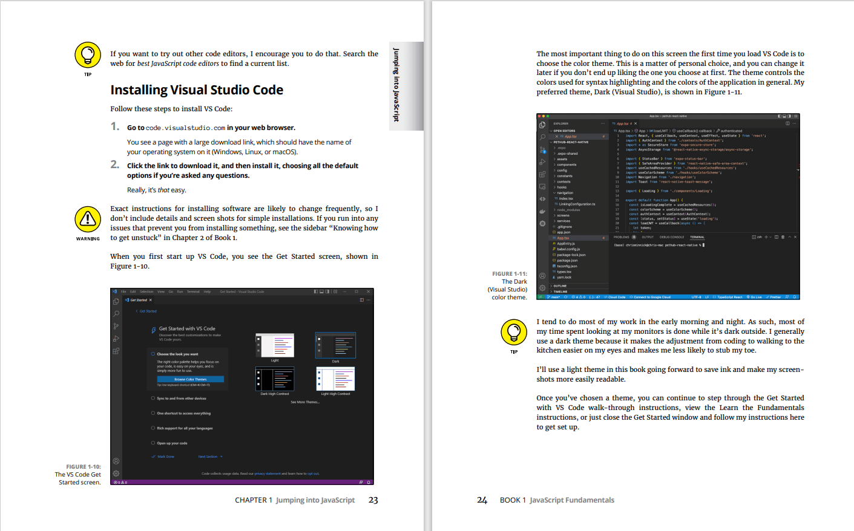Open Terminal menu in Figure 1-10

193,292
